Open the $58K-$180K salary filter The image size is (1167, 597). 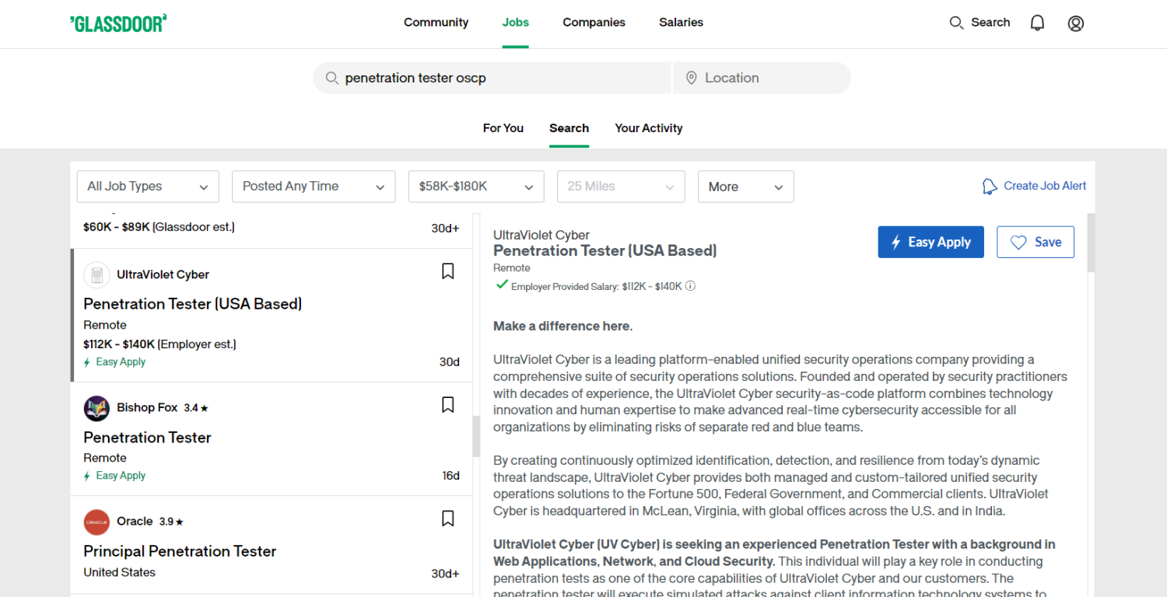(x=476, y=187)
